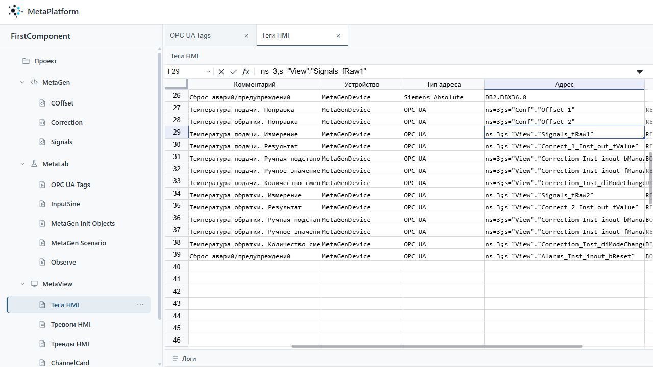The width and height of the screenshot is (653, 367).
Task: Collapse the MetaLab tree node
Action: point(22,164)
